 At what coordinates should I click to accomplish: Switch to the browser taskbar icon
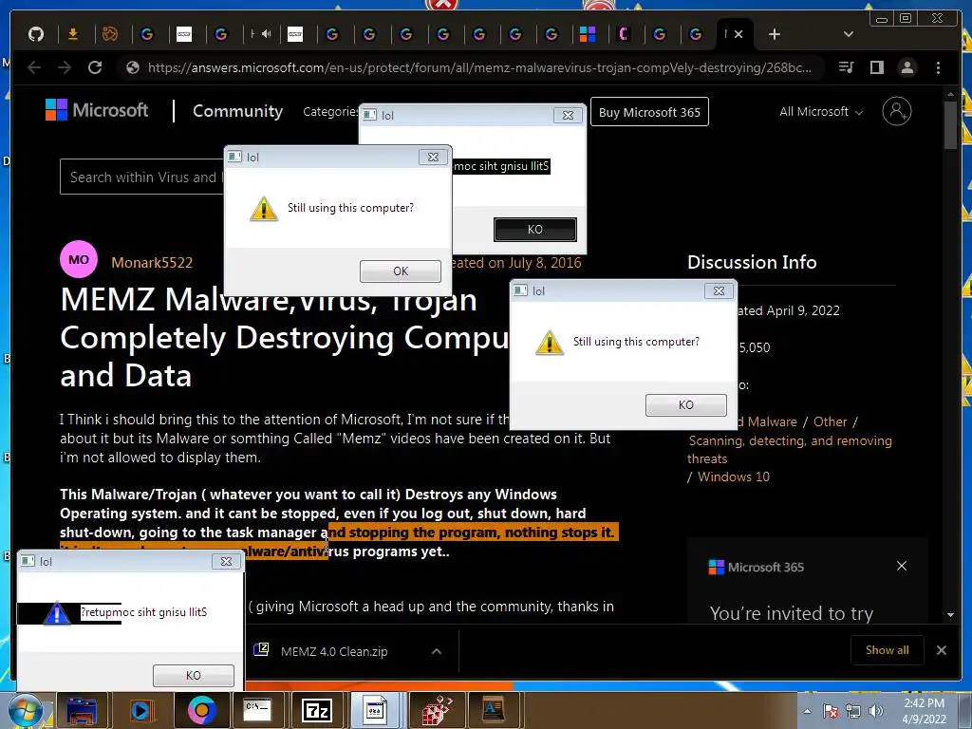[x=201, y=710]
